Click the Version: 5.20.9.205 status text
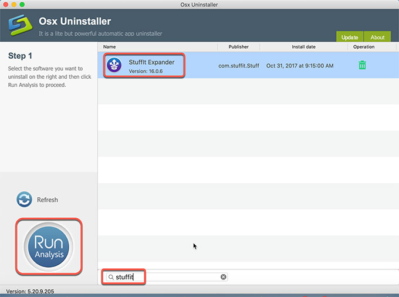Image resolution: width=399 pixels, height=297 pixels. (x=30, y=291)
